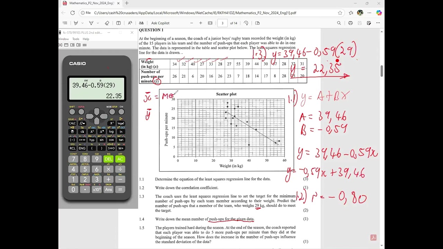The width and height of the screenshot is (443, 249).
Task: Click the log key on the calculator
Action: (x=111, y=132)
